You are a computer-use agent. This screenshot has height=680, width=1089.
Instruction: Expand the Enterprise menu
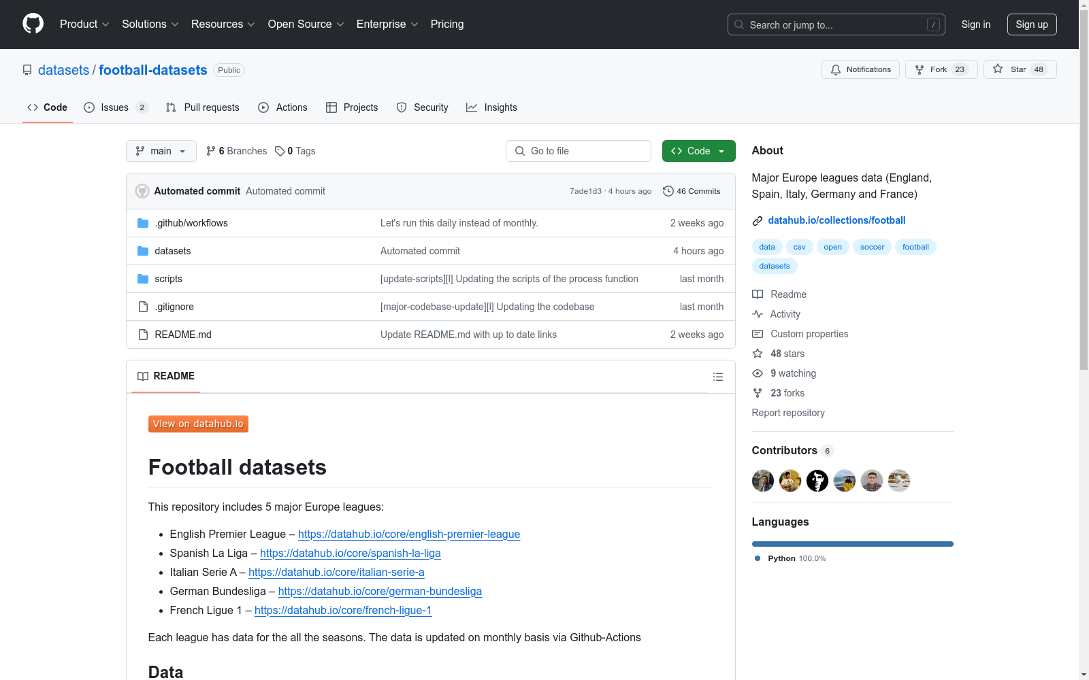pyautogui.click(x=387, y=24)
